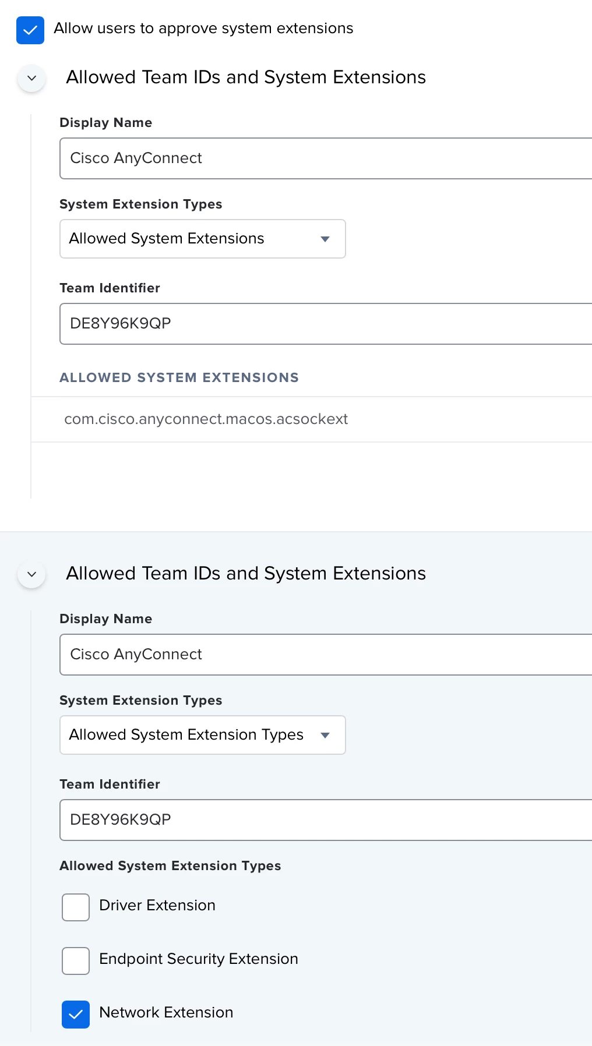Screen dimensions: 592x1046
Task: Click the ALLOWED SYSTEM EXTENSIONS heading
Action: (179, 377)
